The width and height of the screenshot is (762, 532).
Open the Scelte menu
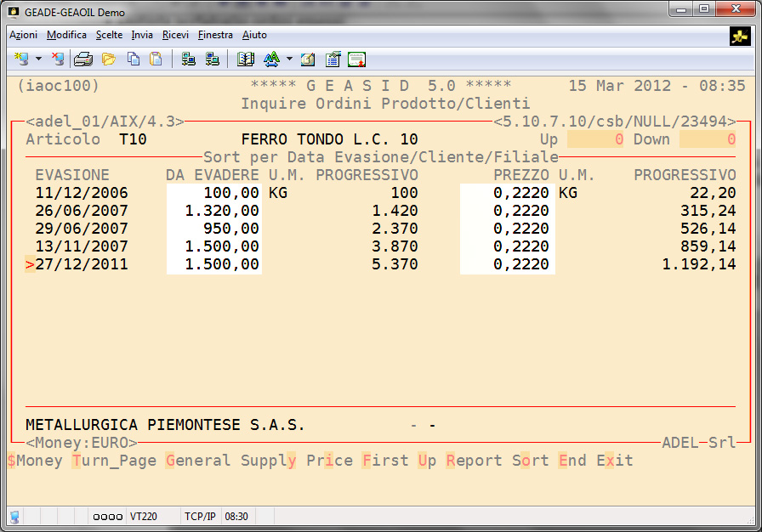click(x=109, y=35)
